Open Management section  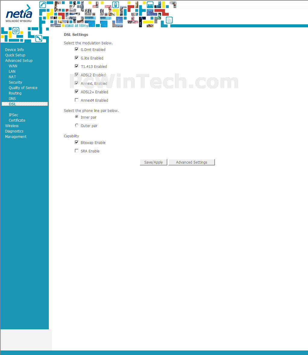coord(16,136)
